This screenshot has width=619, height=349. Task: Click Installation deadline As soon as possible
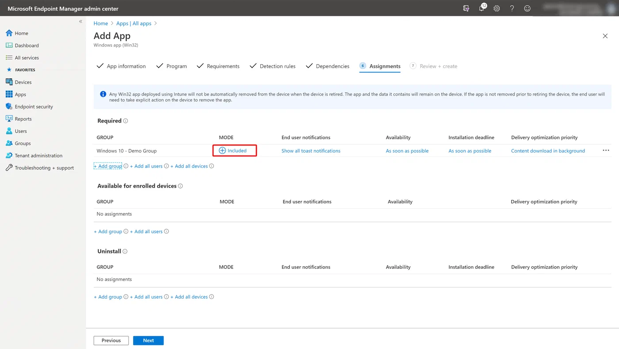coord(470,151)
